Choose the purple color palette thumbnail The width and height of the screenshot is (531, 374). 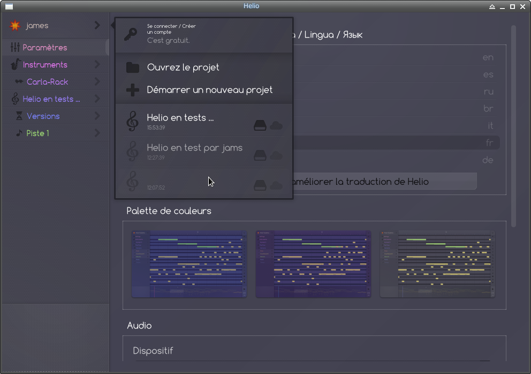click(x=313, y=264)
